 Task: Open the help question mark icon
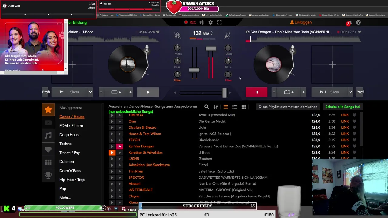click(x=358, y=22)
